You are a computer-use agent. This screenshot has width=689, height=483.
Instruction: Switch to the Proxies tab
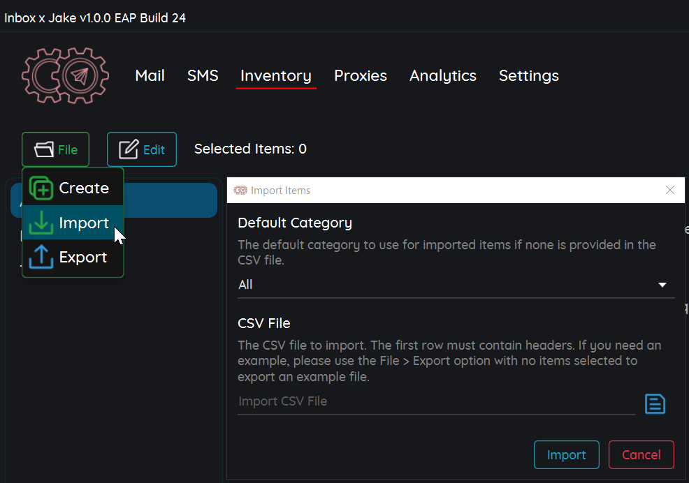click(361, 75)
